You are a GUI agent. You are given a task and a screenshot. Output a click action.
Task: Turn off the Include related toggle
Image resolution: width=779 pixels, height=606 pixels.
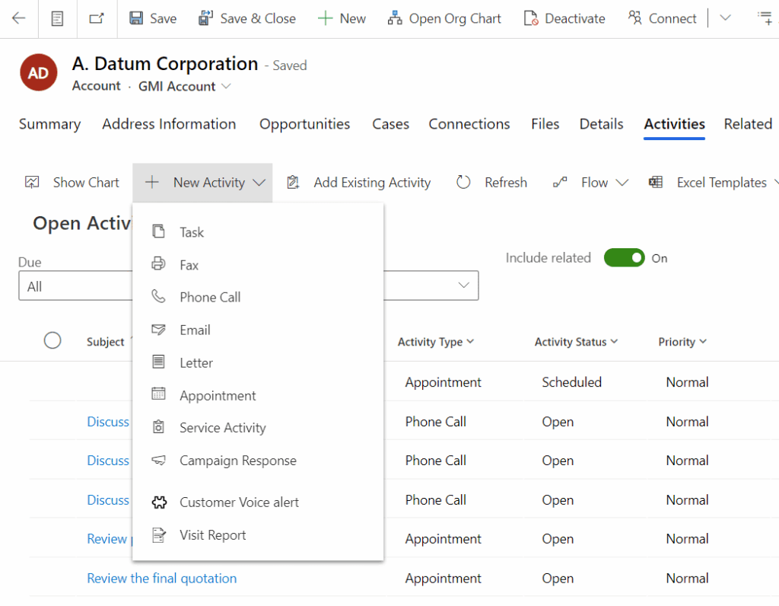[624, 258]
